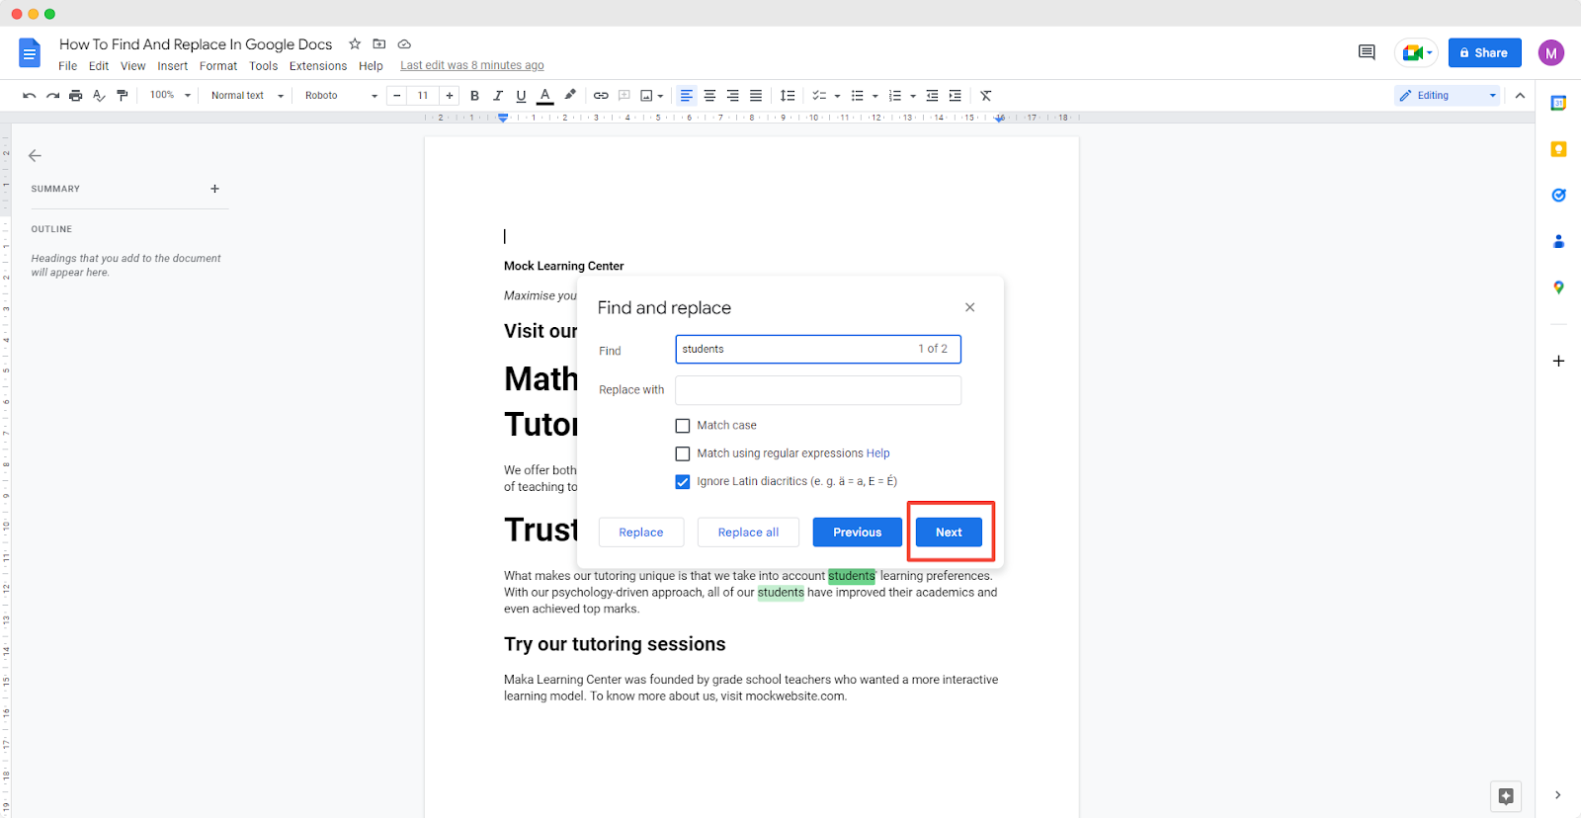Go to the Next match

949,532
